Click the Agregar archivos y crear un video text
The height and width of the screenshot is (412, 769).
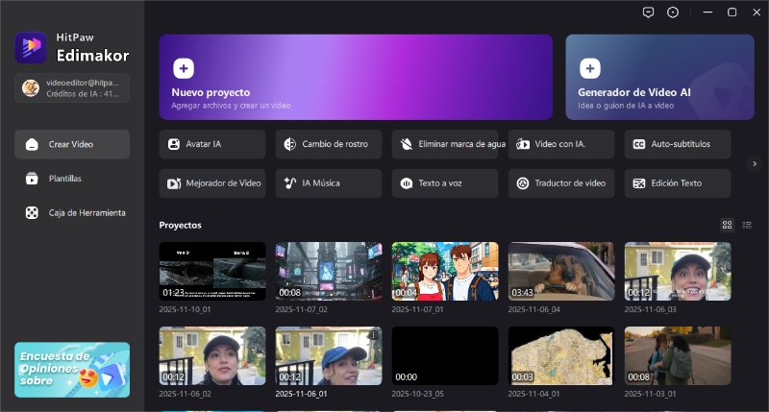click(231, 106)
